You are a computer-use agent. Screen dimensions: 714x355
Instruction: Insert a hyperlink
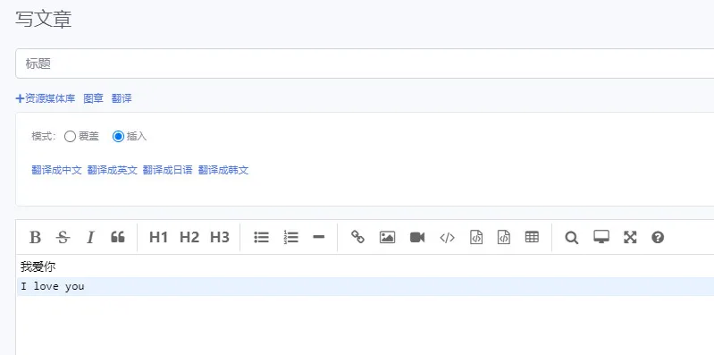pyautogui.click(x=357, y=237)
